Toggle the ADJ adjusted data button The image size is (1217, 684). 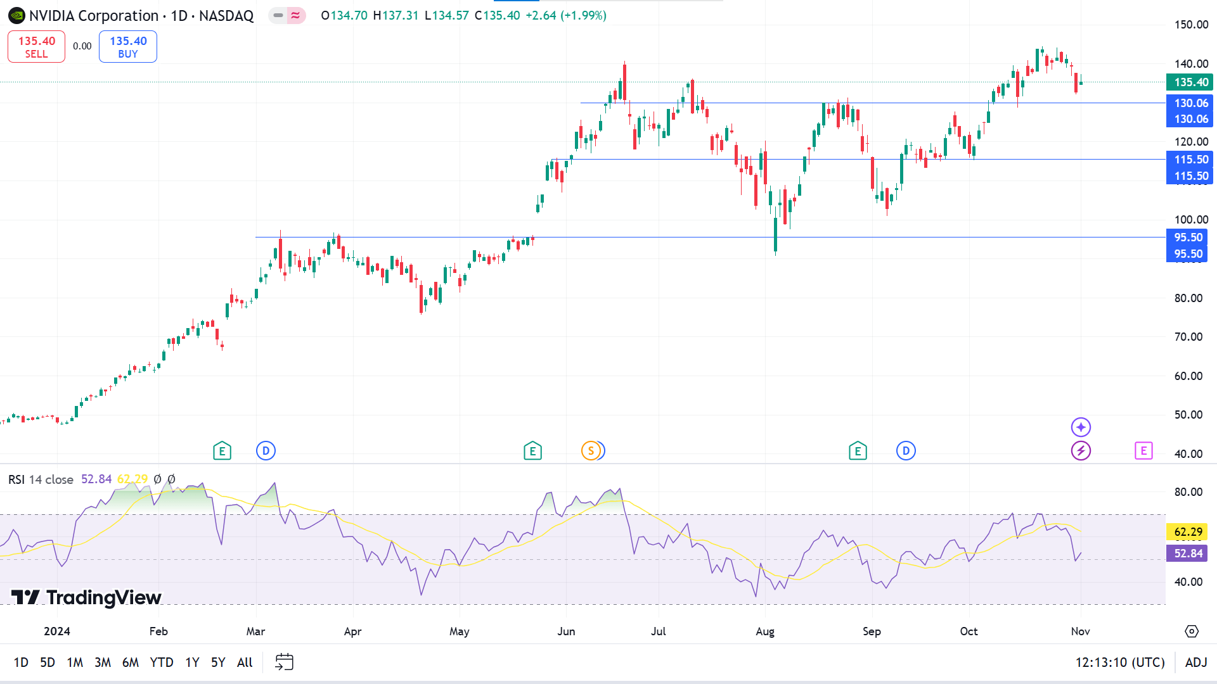(1196, 662)
